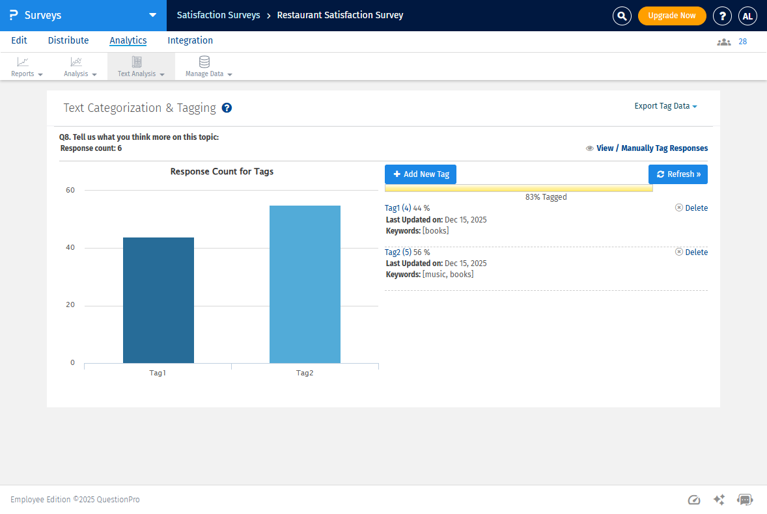Open the AL user profile avatar
The image size is (767, 514).
tap(747, 16)
